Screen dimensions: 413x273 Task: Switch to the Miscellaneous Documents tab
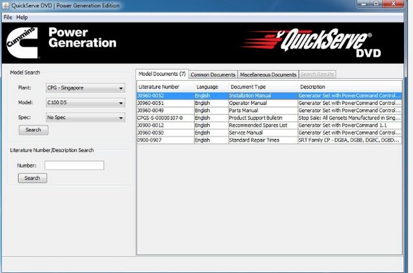click(x=268, y=75)
